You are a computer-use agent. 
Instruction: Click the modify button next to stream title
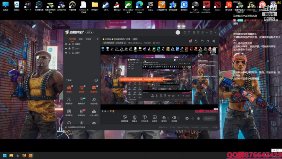[x=135, y=39]
